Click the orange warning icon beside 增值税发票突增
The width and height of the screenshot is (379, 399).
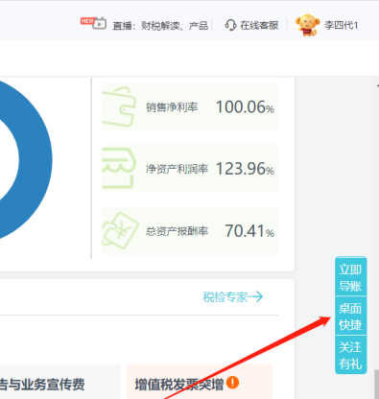point(233,383)
